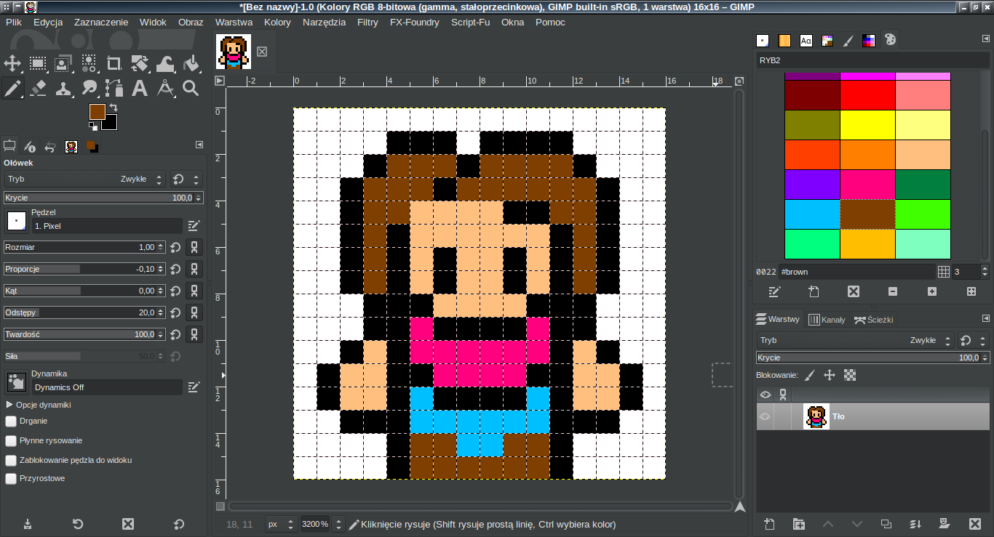Open tool options panel configuration menu

click(x=199, y=145)
